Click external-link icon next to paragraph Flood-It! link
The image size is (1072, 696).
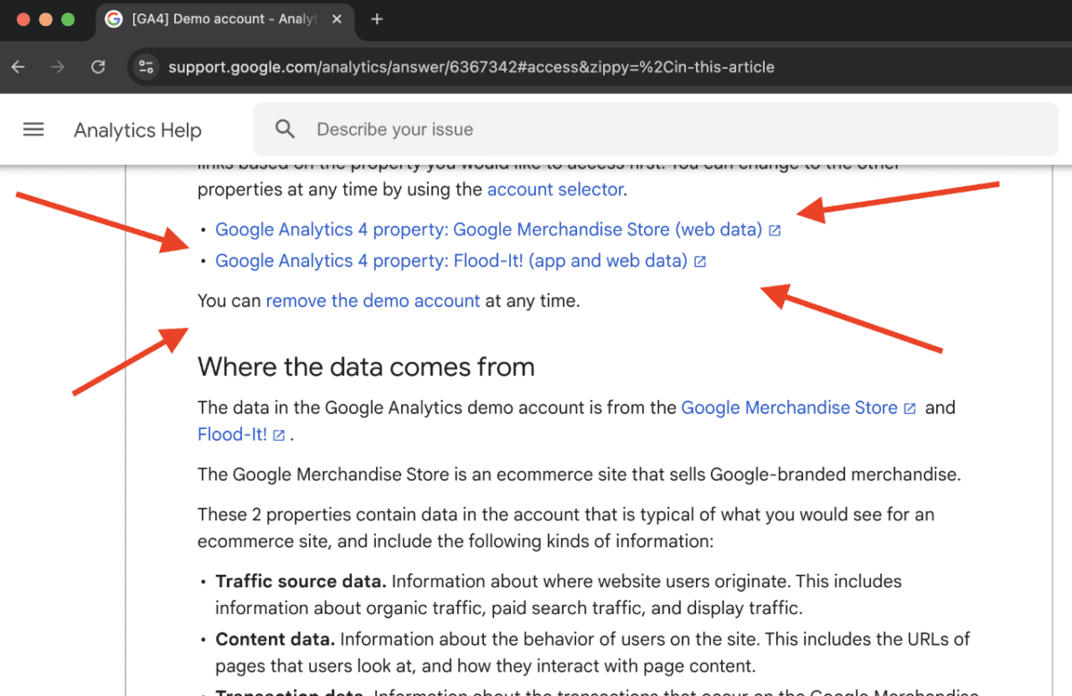point(279,435)
